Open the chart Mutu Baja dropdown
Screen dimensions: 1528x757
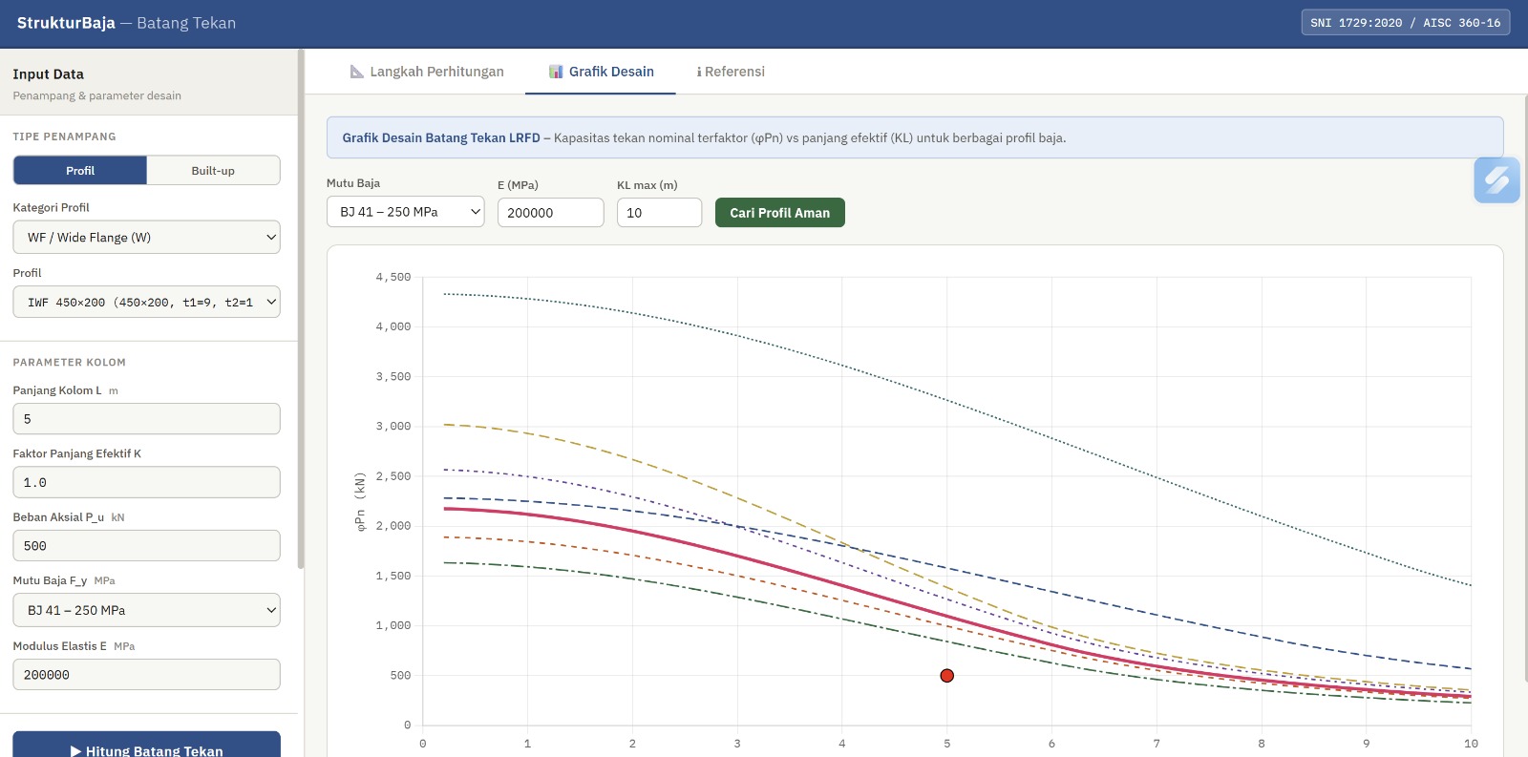coord(405,212)
